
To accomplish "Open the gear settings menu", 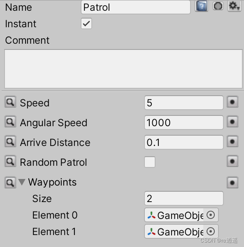I will click(234, 6).
